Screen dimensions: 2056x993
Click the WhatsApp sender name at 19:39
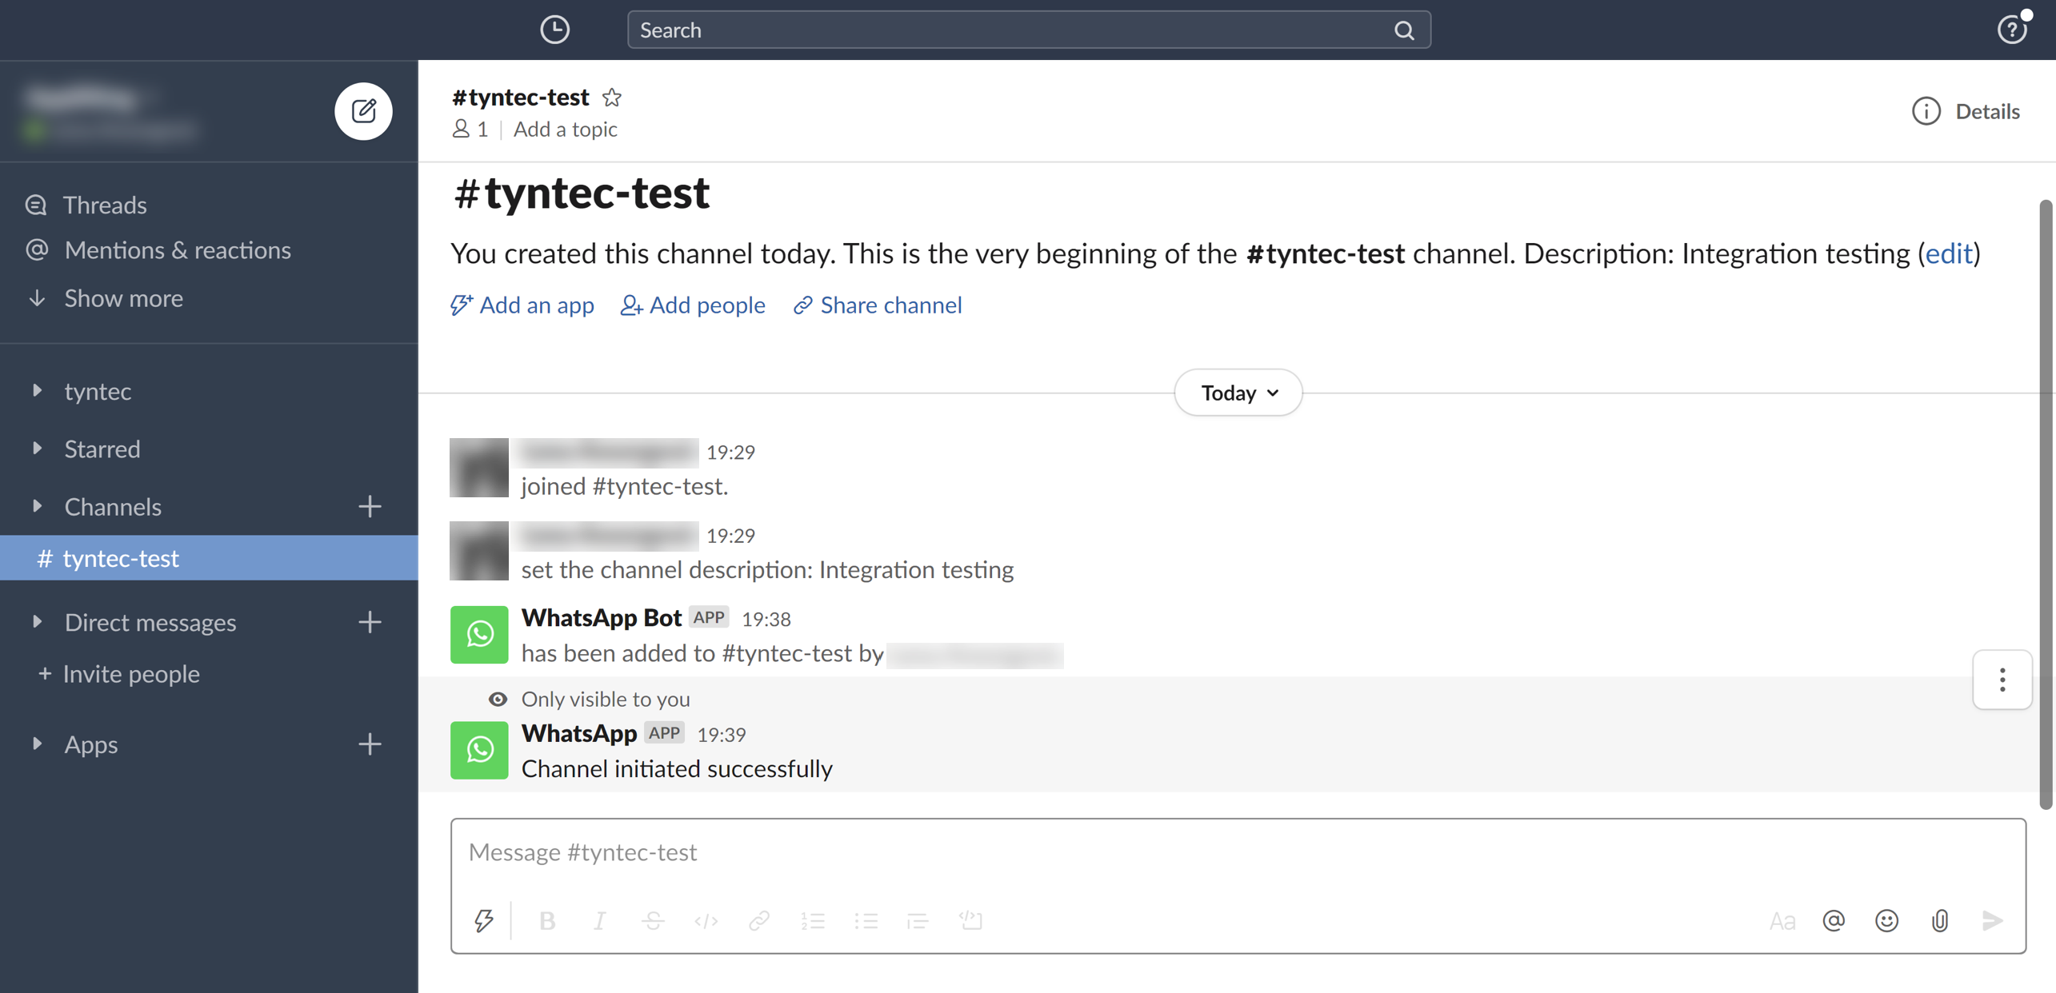click(x=579, y=733)
